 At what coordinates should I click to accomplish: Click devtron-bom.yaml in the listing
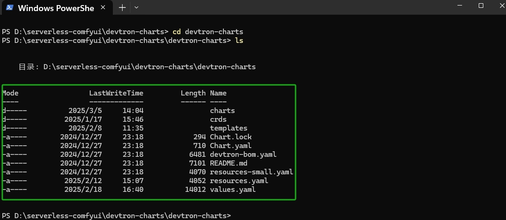point(243,155)
